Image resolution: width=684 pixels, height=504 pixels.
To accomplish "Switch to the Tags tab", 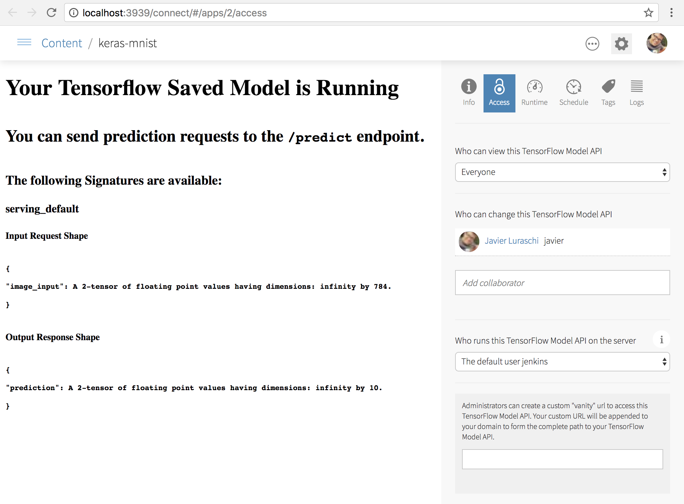I will 608,93.
